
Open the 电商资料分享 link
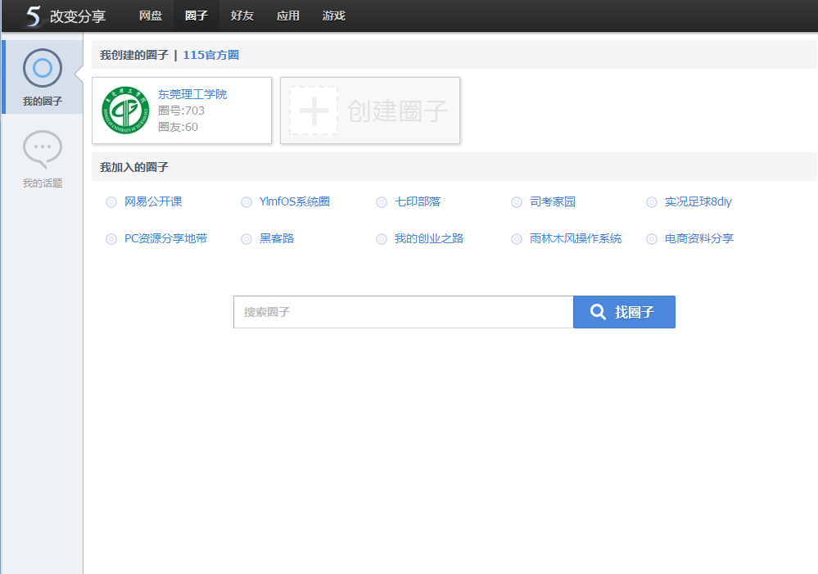tap(699, 239)
